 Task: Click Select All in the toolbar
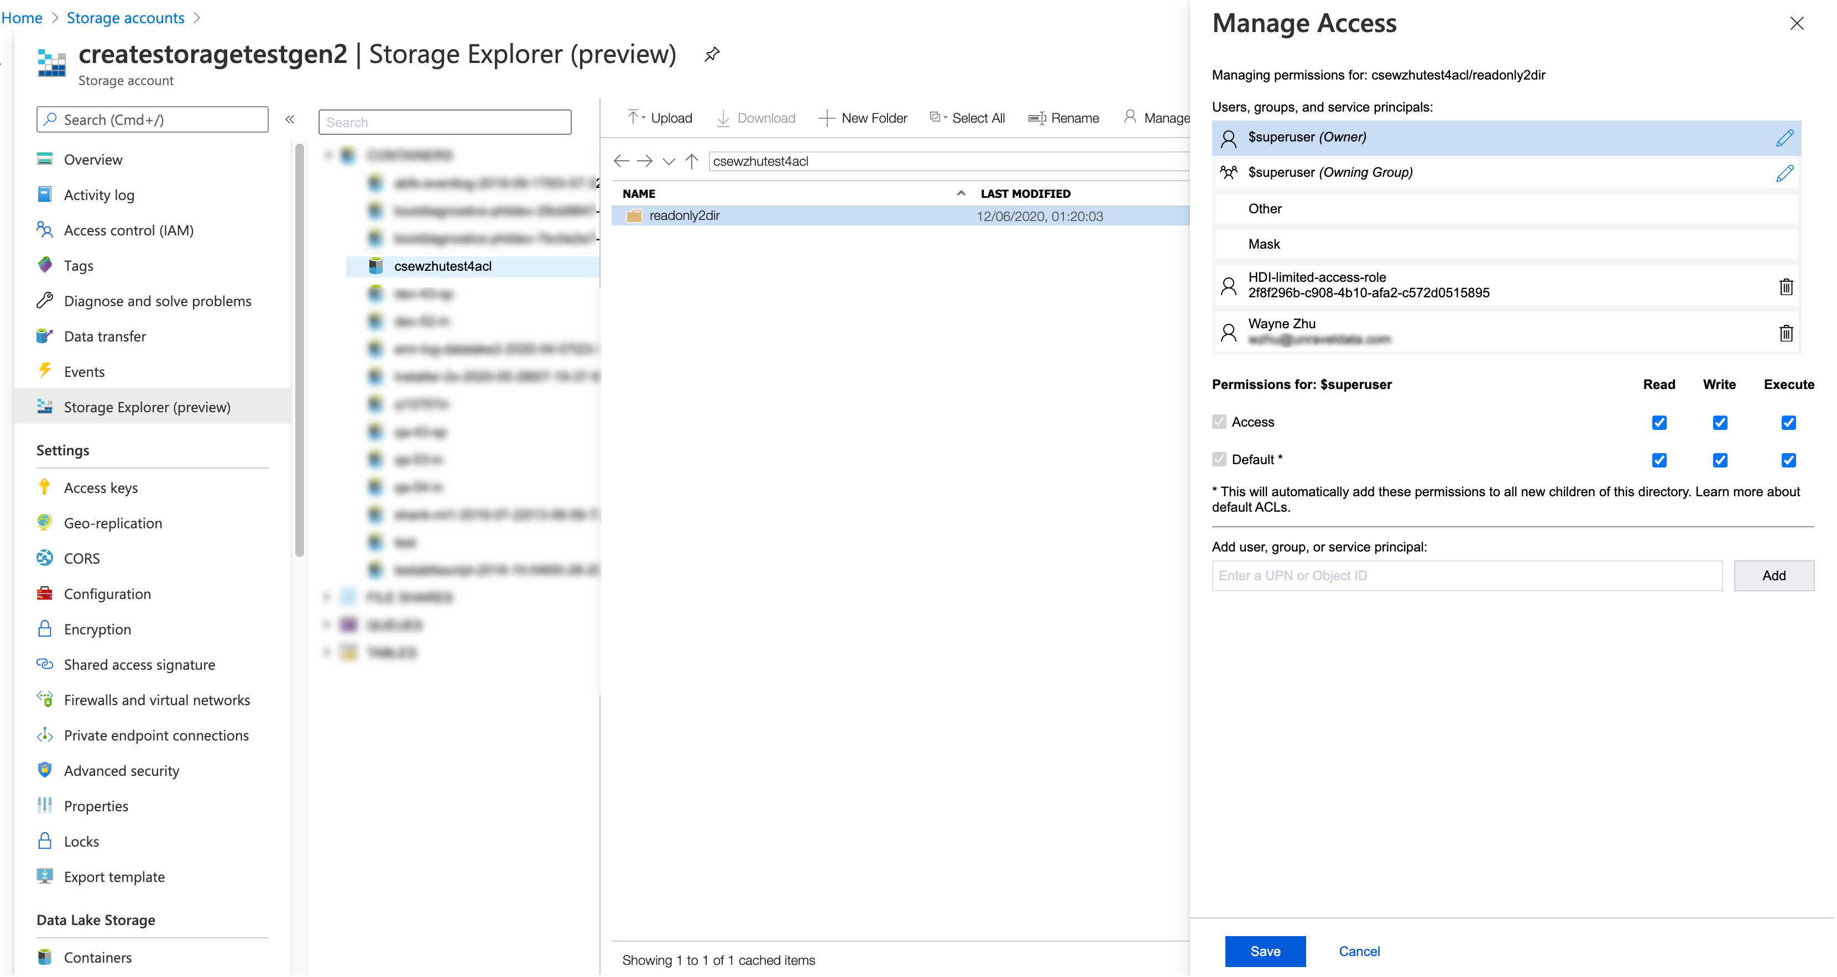[968, 118]
